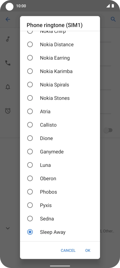Dismiss dialog with CANCEL button

68,250
